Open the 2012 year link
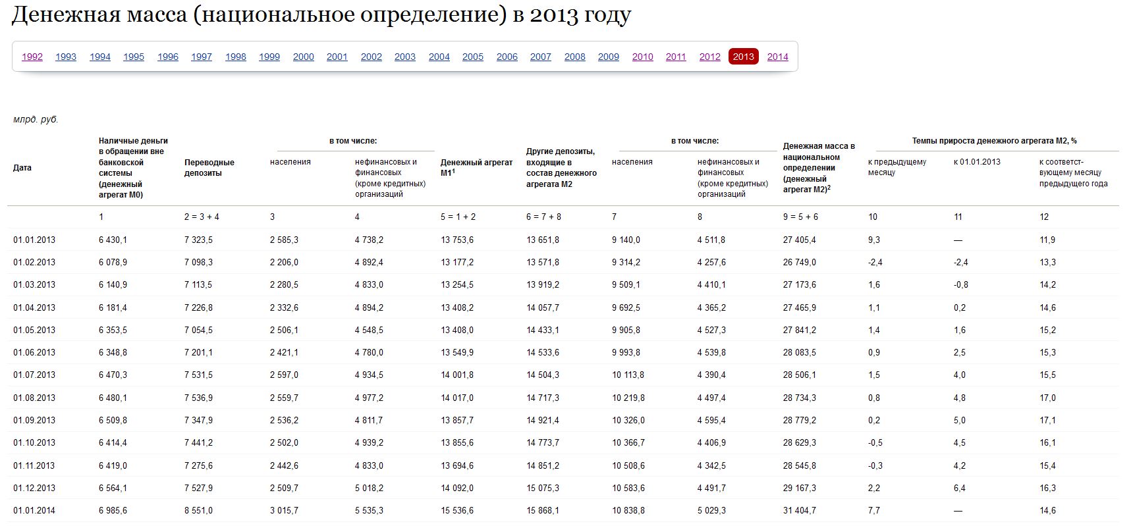 pyautogui.click(x=710, y=57)
